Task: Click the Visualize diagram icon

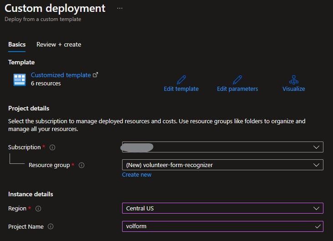Action: [293, 79]
